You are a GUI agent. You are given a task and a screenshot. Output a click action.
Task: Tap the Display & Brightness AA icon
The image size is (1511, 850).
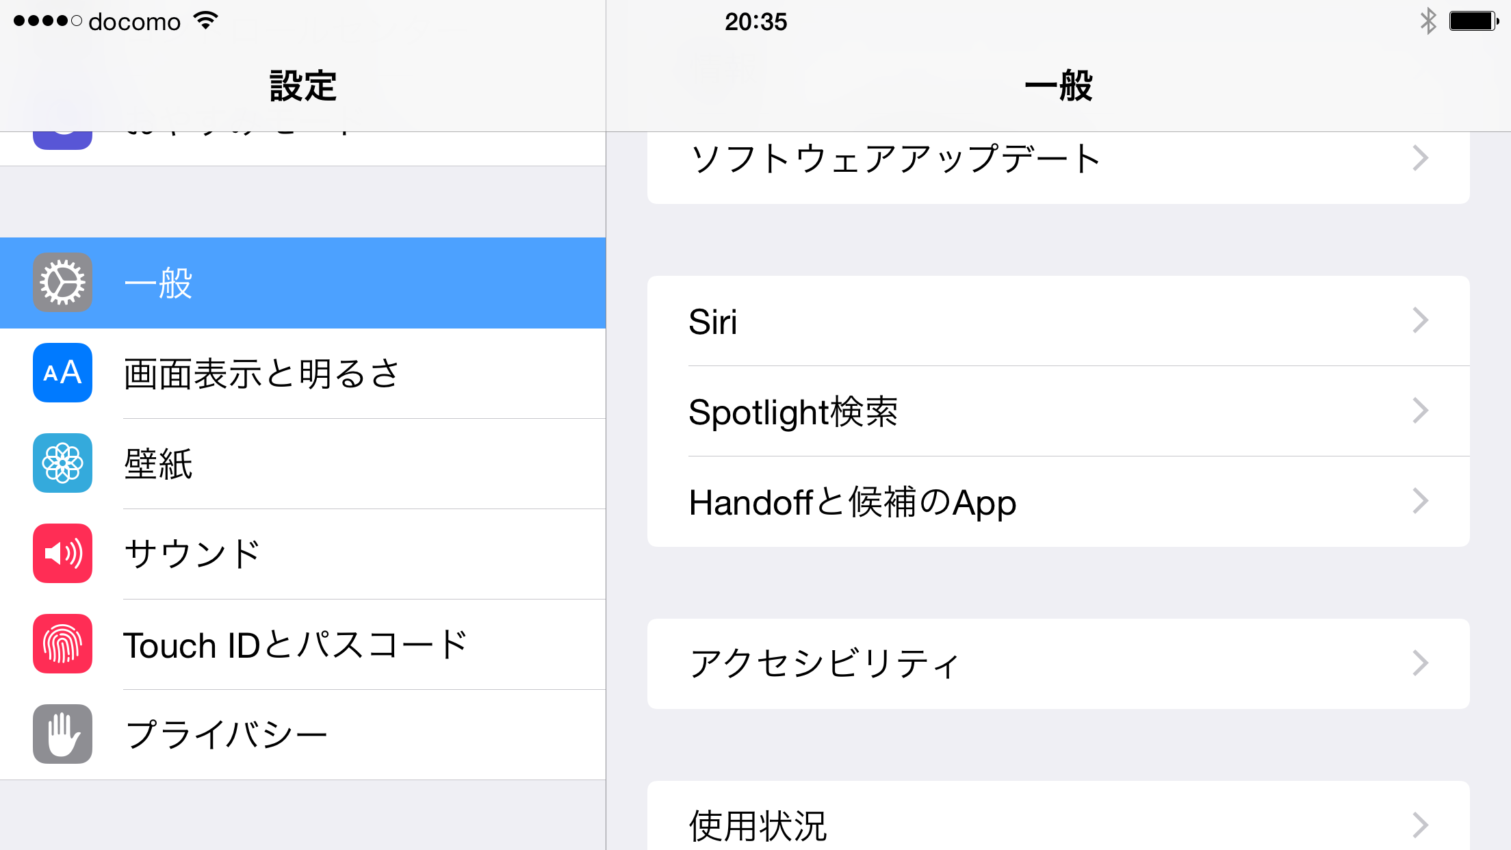click(x=62, y=373)
